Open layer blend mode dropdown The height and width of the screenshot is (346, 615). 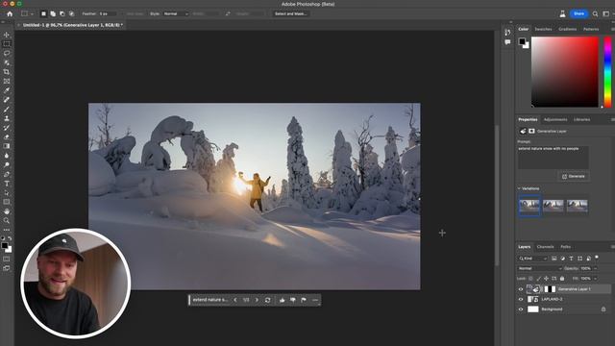540,269
